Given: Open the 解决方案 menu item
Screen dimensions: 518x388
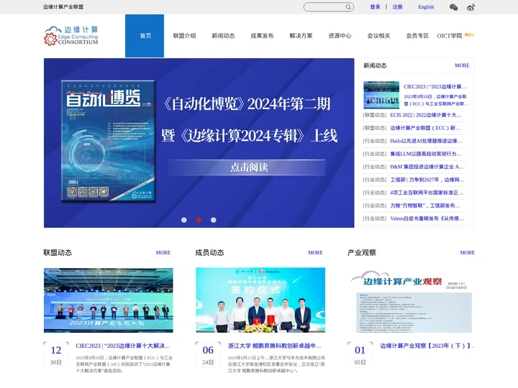Looking at the screenshot, I should tap(301, 36).
